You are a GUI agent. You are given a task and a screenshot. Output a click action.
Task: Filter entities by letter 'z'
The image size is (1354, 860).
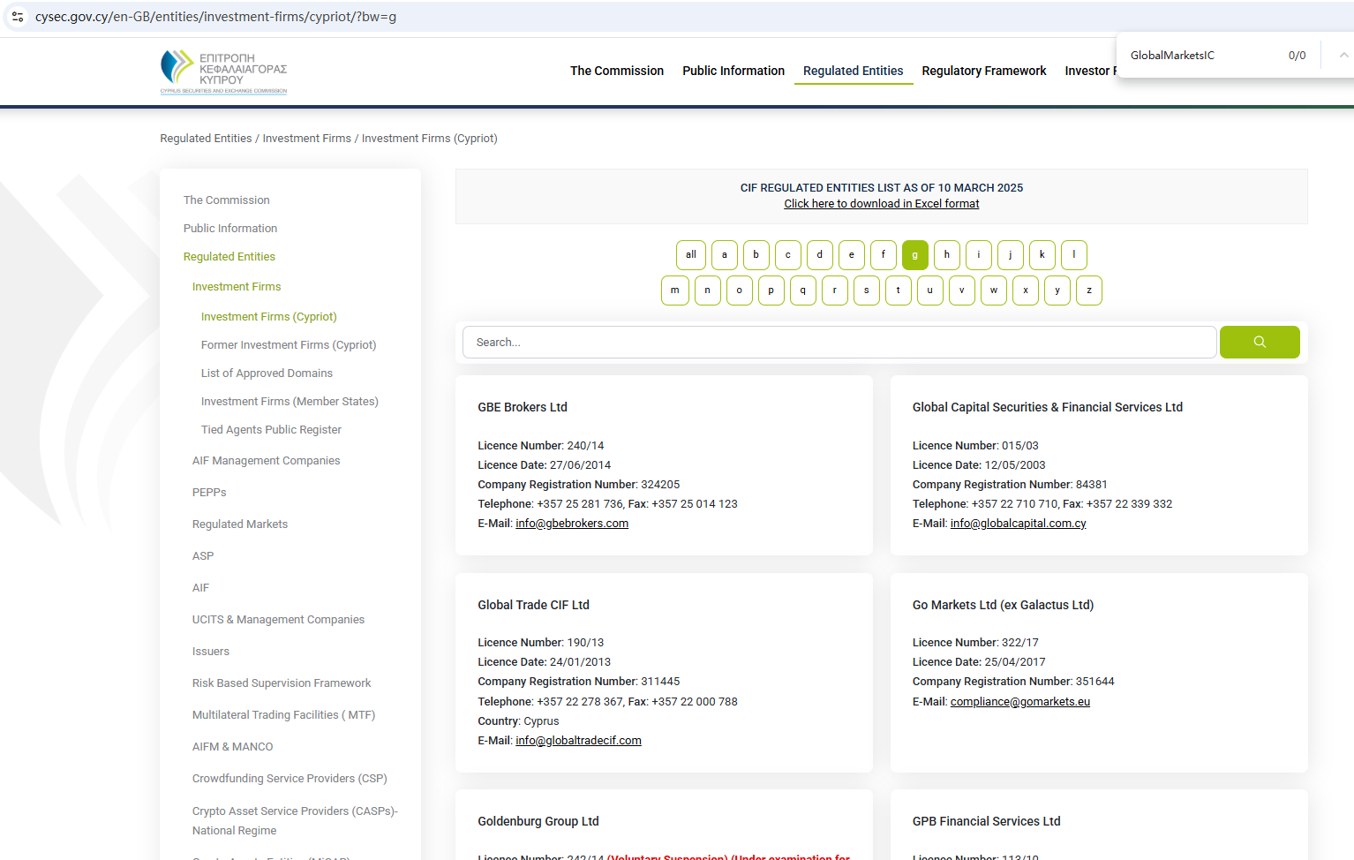pos(1088,290)
